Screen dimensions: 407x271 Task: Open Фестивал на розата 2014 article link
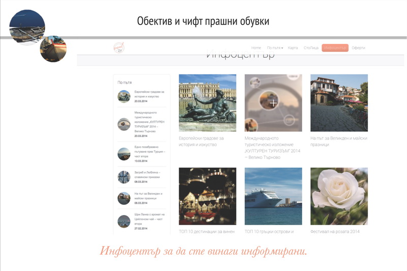coord(335,231)
